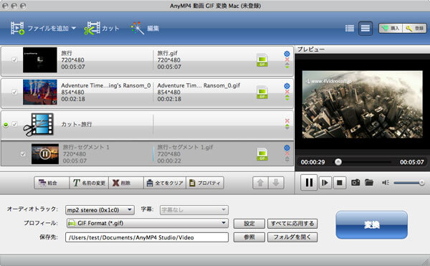
Task: Remove 旅行 row with red X
Action: click(x=287, y=60)
